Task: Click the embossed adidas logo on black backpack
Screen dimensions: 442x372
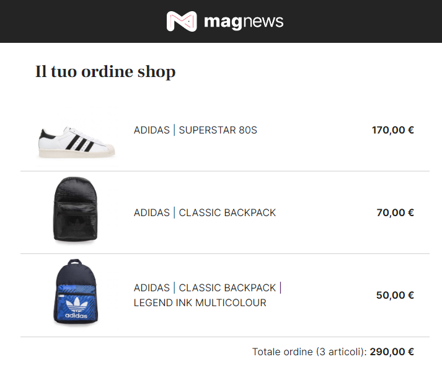Action: point(76,227)
